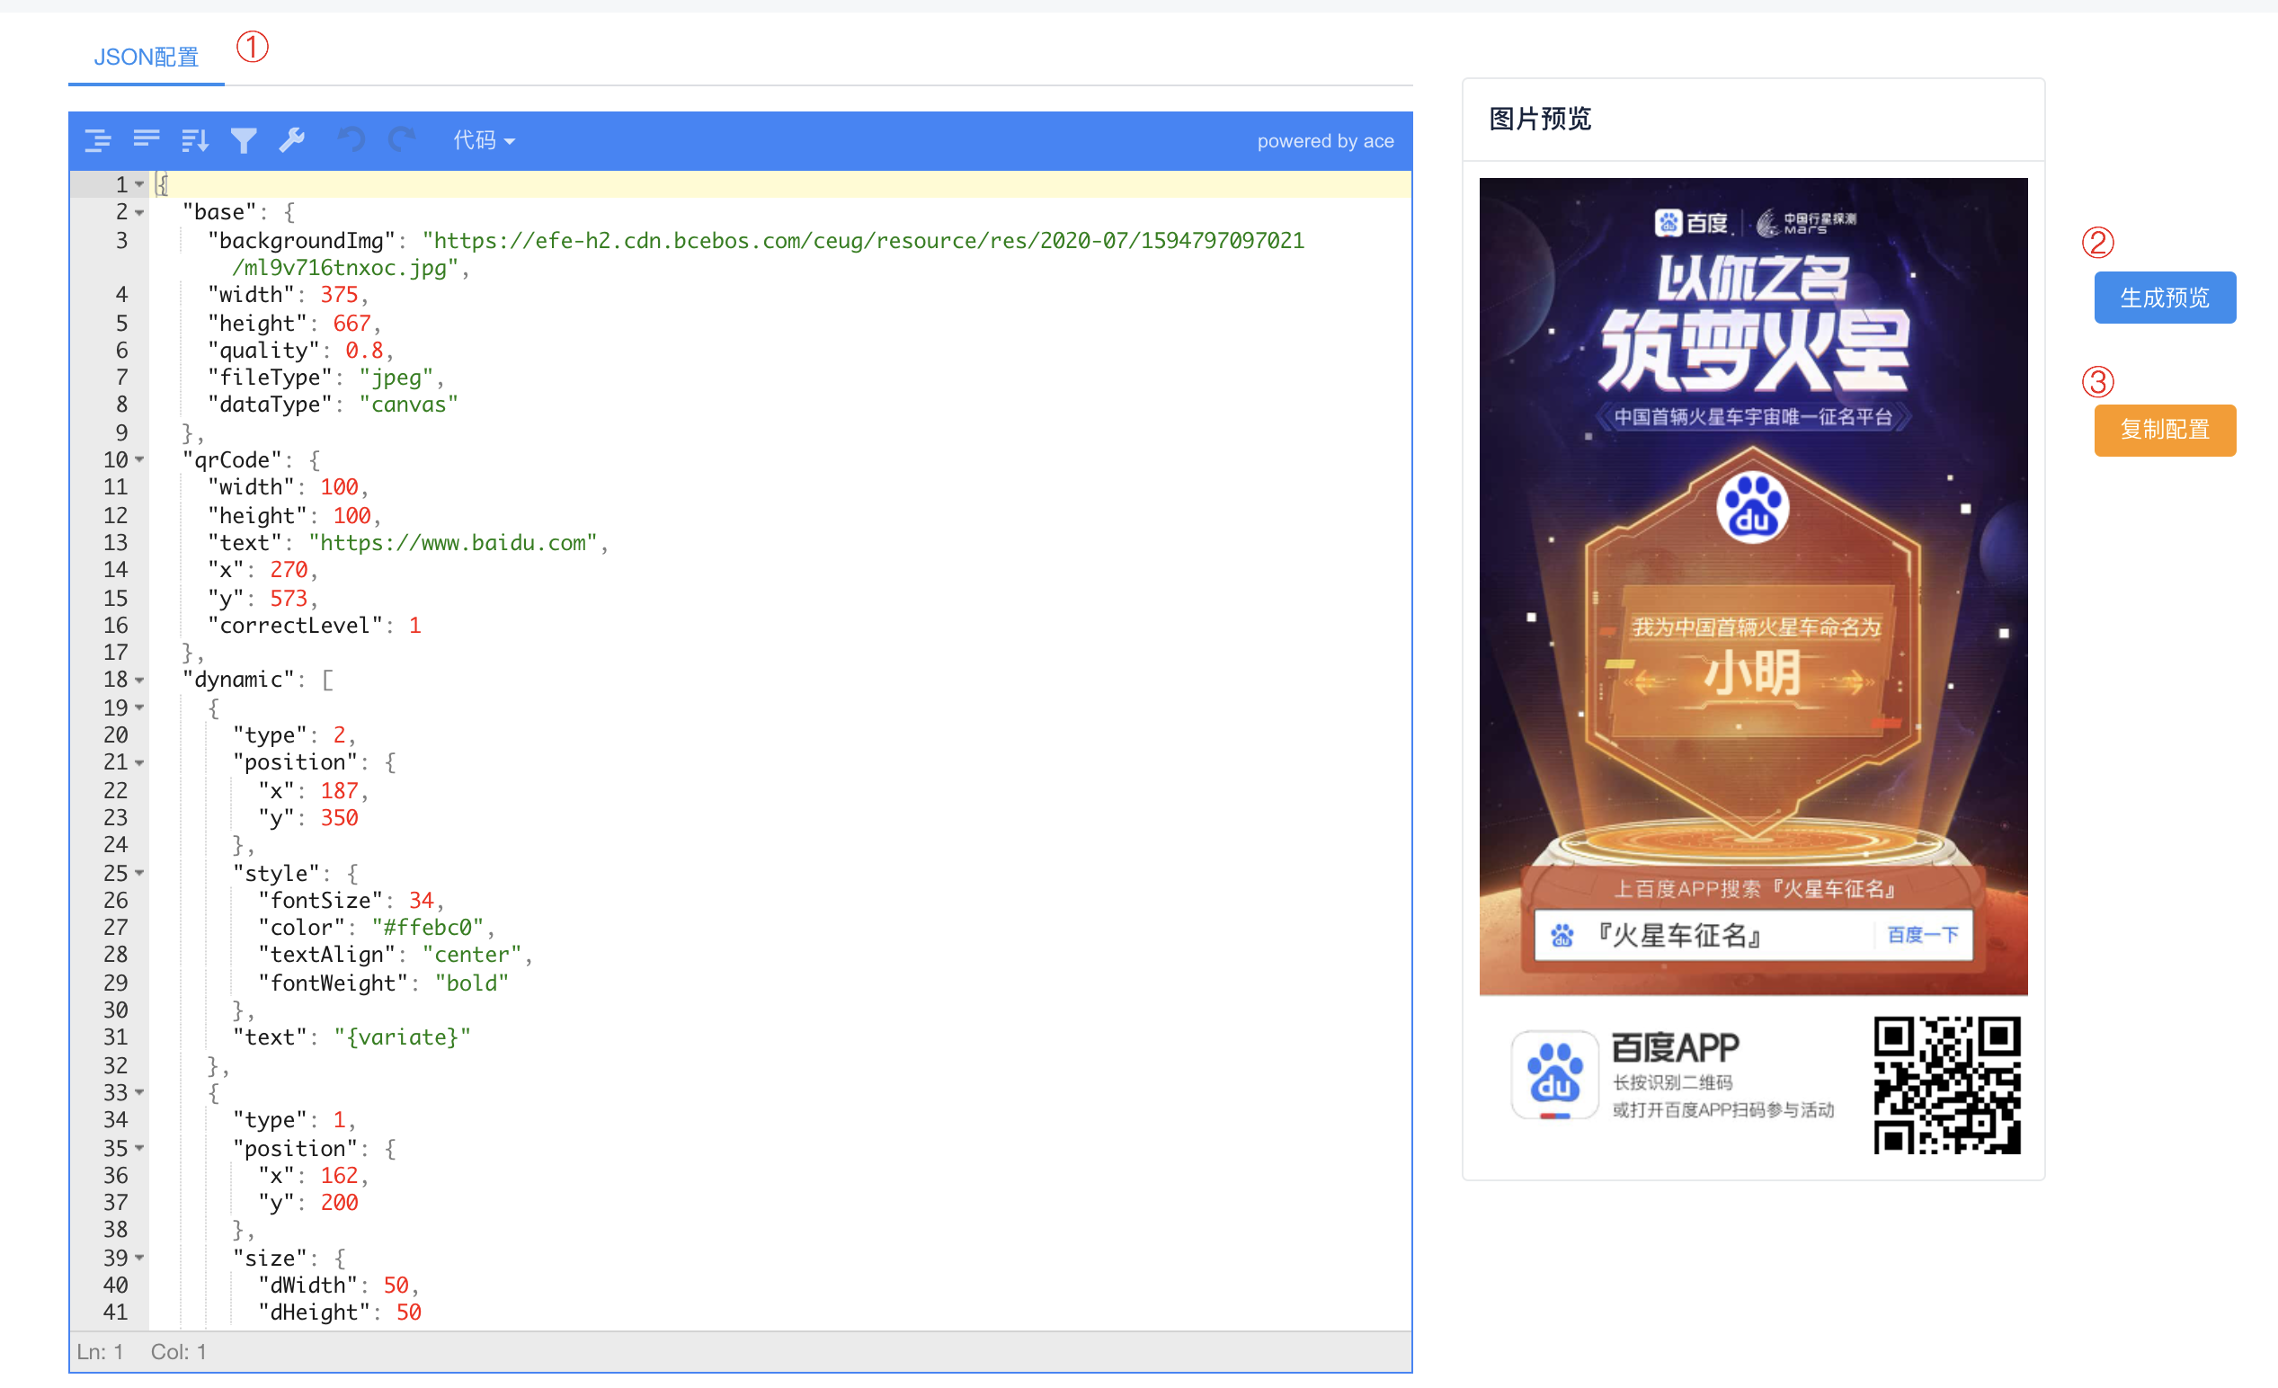2278x1388 pixels.
Task: Switch to the JSON配置 tab
Action: pos(146,57)
